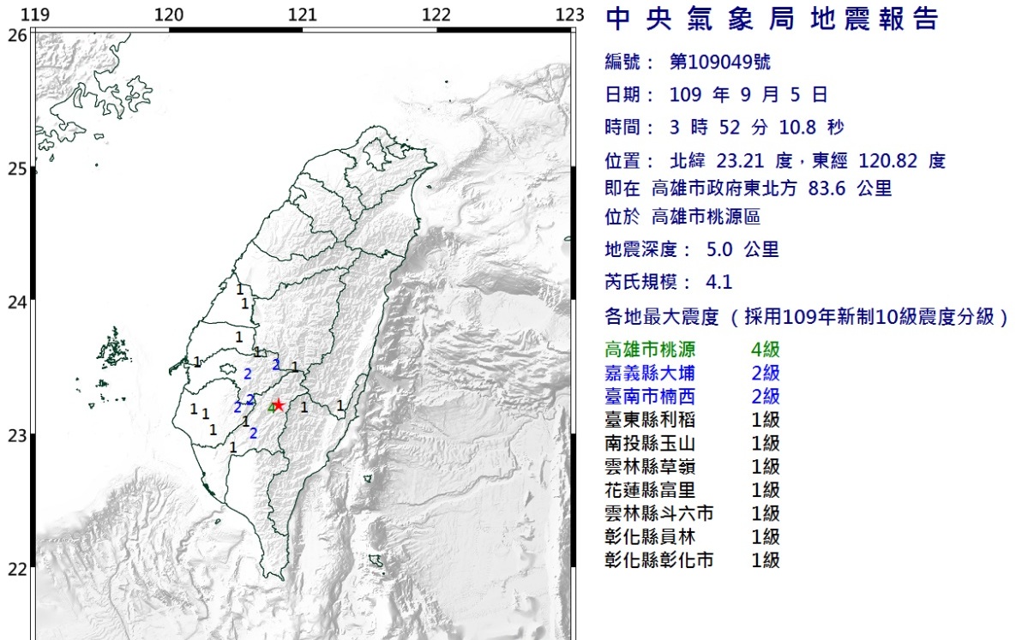Click the date 109 年 9 月 5 日
1028x640 pixels.
(x=748, y=95)
